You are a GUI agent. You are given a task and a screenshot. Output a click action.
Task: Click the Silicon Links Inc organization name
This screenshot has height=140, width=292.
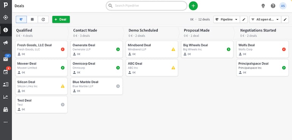(x=27, y=86)
